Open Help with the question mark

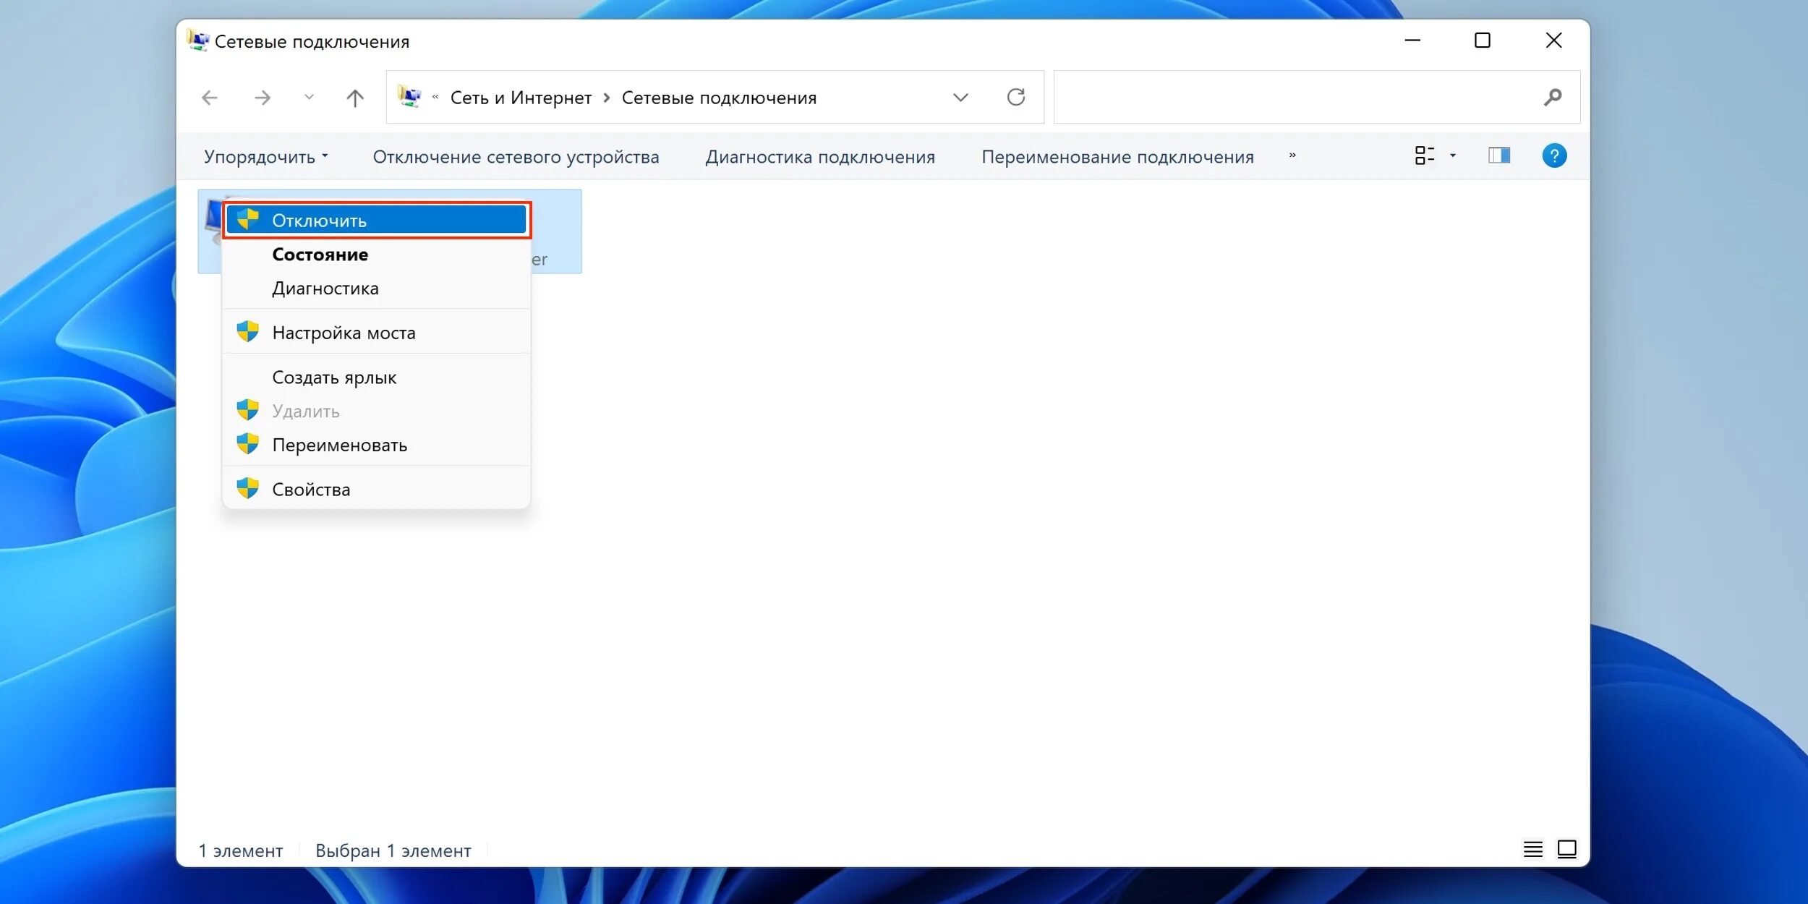click(1554, 155)
